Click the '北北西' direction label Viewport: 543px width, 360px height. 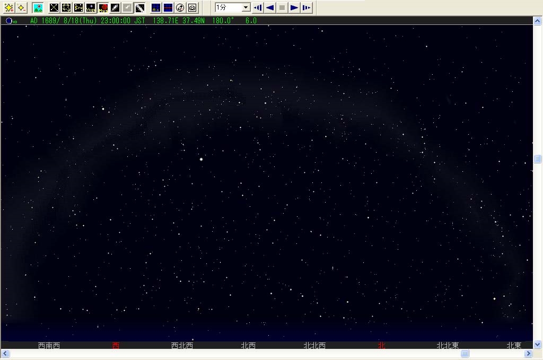click(x=314, y=346)
